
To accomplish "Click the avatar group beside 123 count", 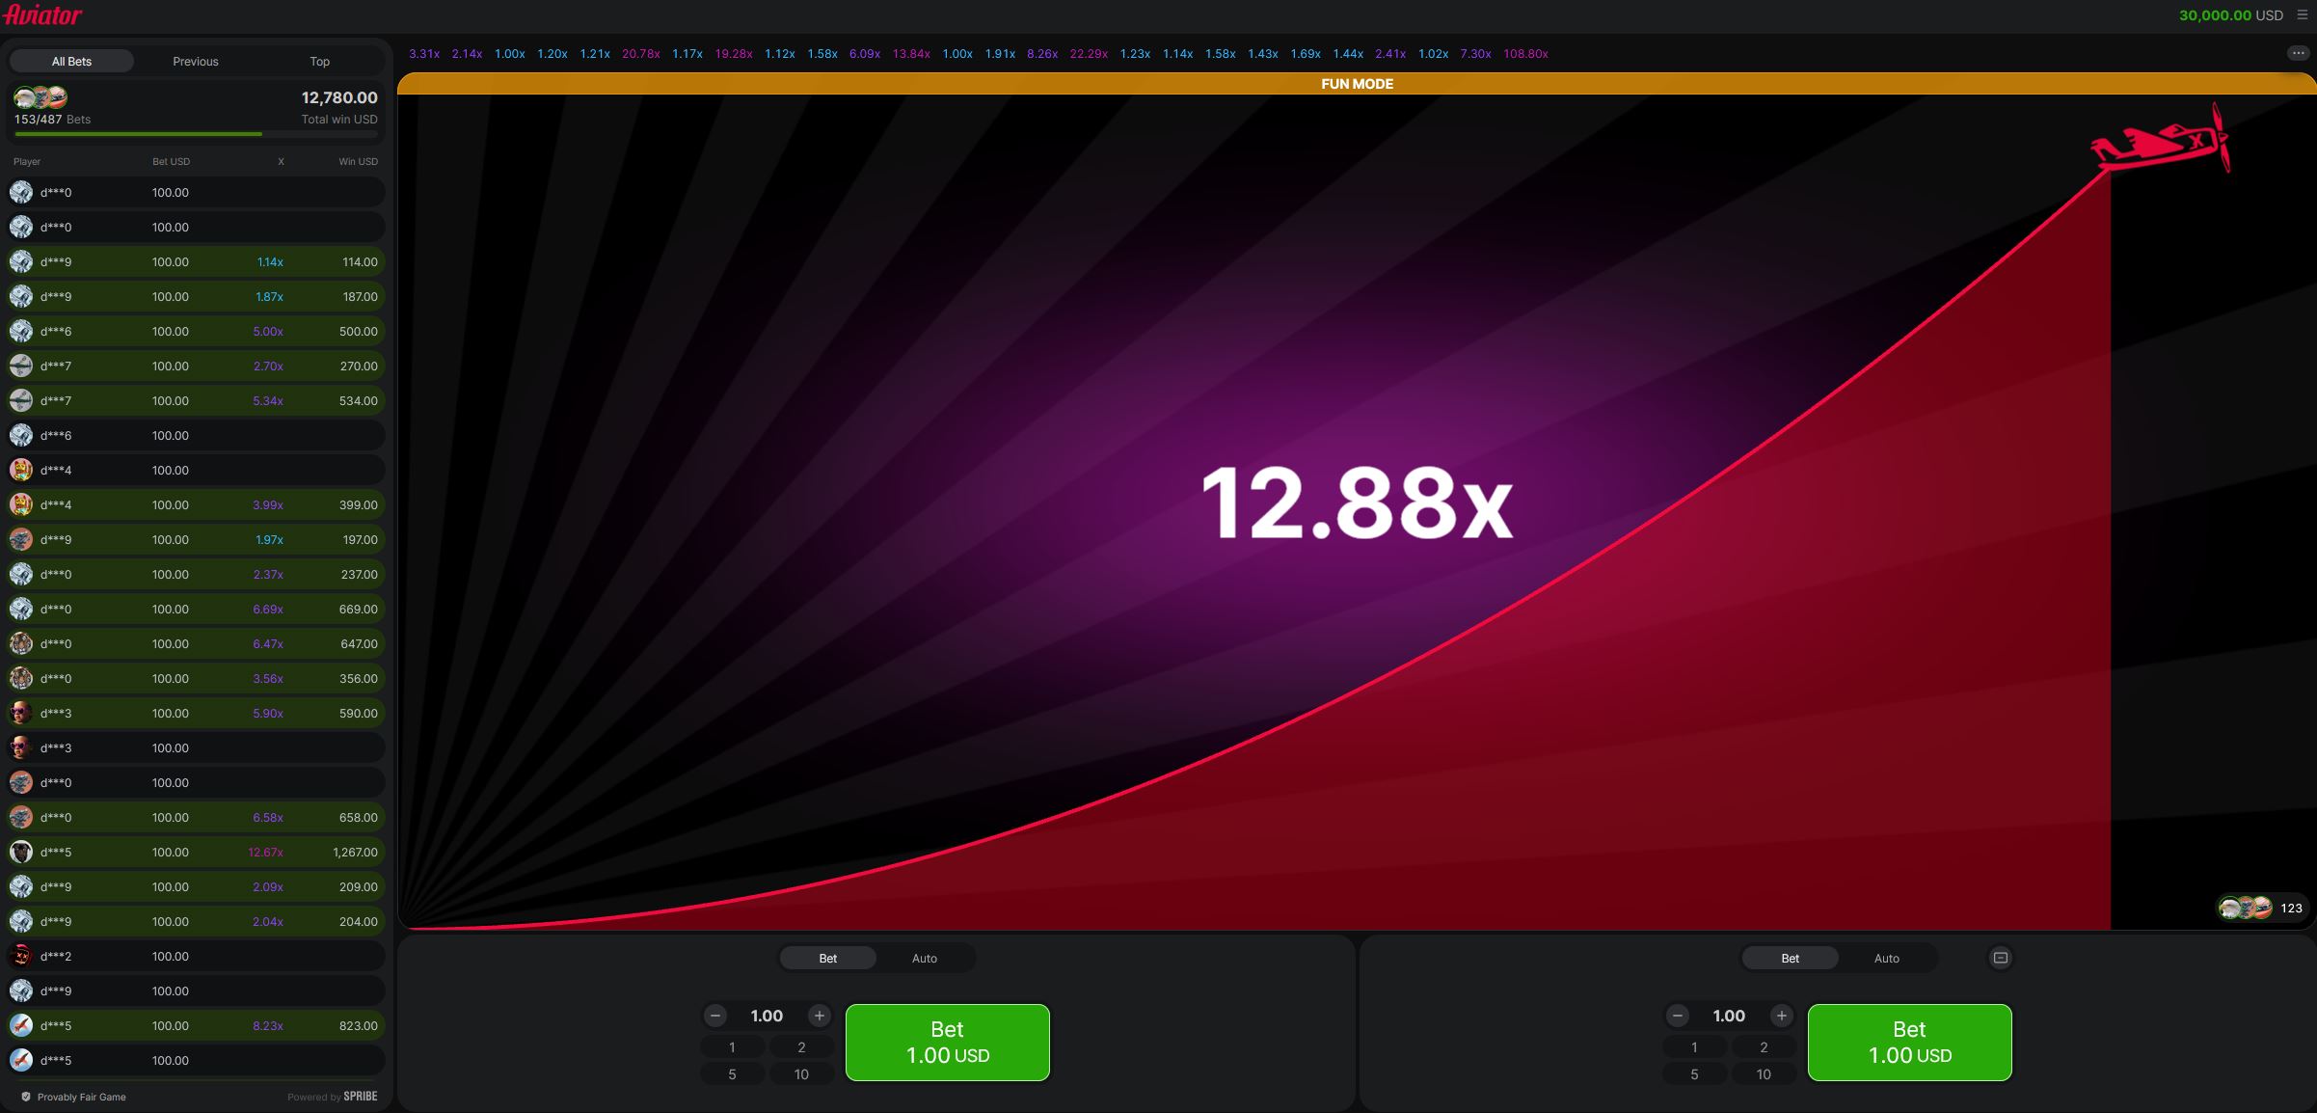I will (x=2246, y=908).
